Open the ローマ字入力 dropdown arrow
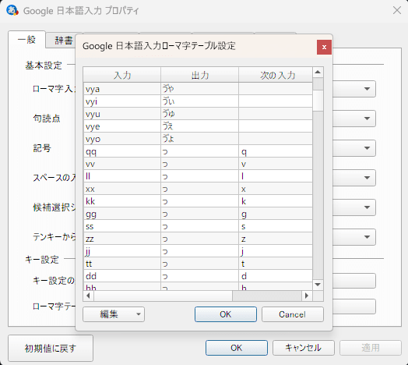This screenshot has width=408, height=365. tap(367, 89)
